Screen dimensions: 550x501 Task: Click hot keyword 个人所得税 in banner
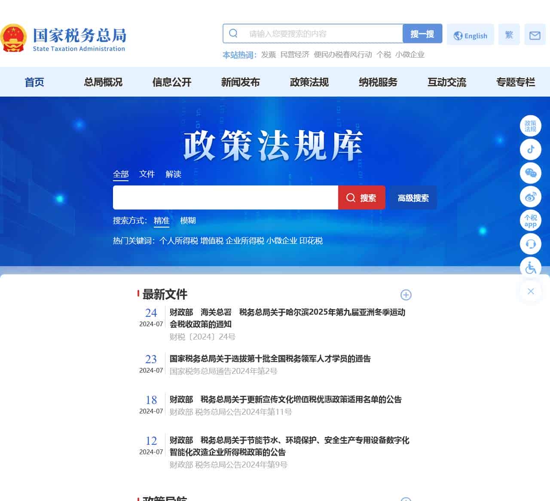(179, 241)
